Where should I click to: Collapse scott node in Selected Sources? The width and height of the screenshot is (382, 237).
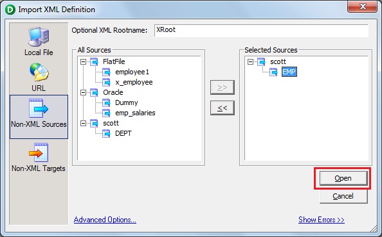coord(250,62)
